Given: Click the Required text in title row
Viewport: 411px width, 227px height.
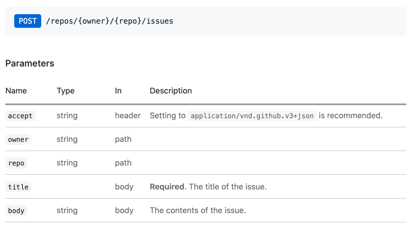Looking at the screenshot, I should pyautogui.click(x=167, y=187).
